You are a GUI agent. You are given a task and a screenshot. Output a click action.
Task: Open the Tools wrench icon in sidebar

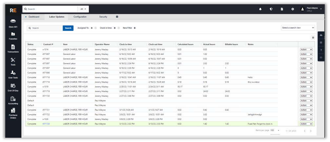tap(13, 60)
